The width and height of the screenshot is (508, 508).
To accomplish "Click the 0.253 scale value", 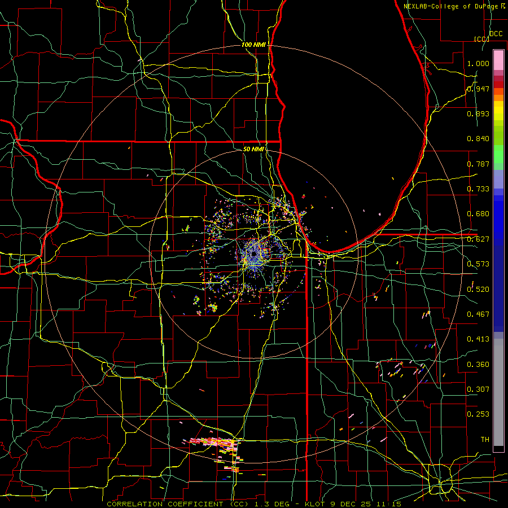I will (478, 414).
